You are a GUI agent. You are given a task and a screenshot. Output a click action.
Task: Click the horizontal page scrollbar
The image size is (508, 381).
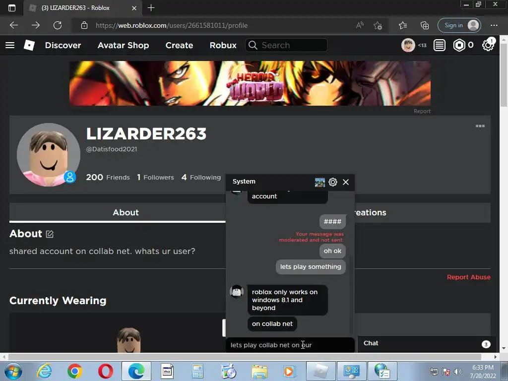pyautogui.click(x=245, y=357)
